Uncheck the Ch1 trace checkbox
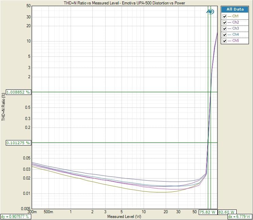Image resolution: width=253 pixels, height=220 pixels. tap(224, 16)
